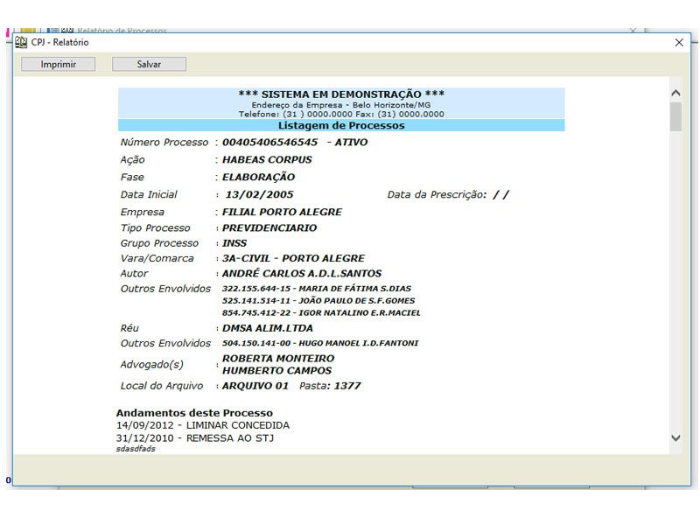Click the defendant DMSA ALIM.LTDA

pos(267,328)
